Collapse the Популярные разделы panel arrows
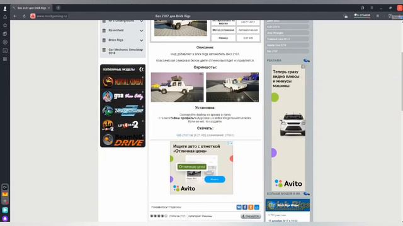The height and width of the screenshot is (226, 403). (x=141, y=70)
